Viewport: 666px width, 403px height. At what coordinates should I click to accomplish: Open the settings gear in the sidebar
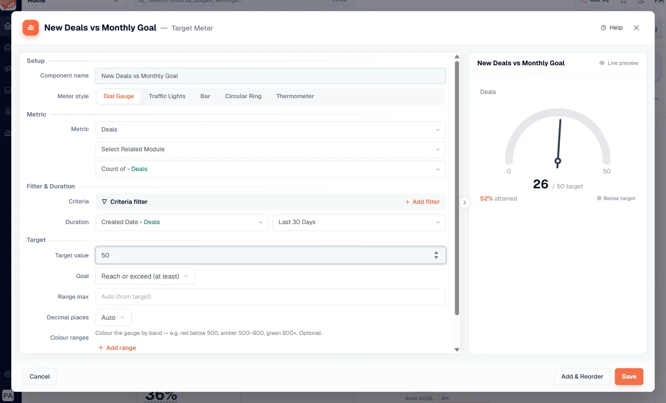point(8,374)
